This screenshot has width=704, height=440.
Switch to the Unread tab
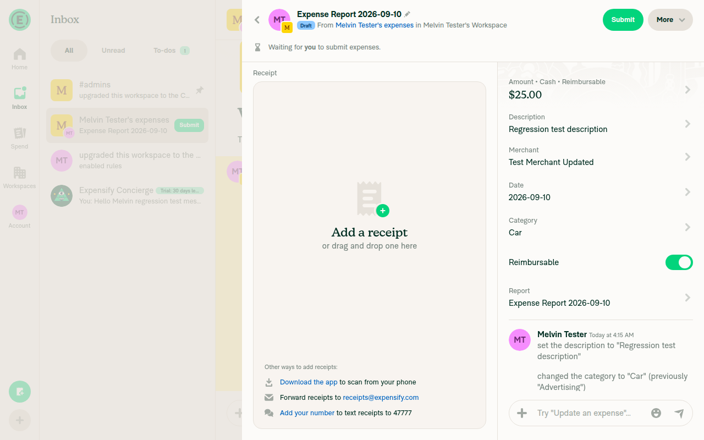click(113, 51)
